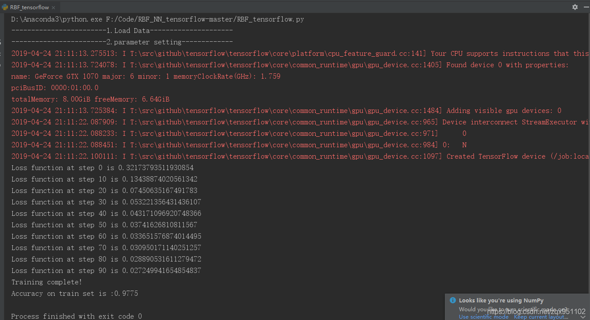Click the 'totalMemory: 8.00GiB' line
Screen dimensions: 590x320
pos(90,99)
